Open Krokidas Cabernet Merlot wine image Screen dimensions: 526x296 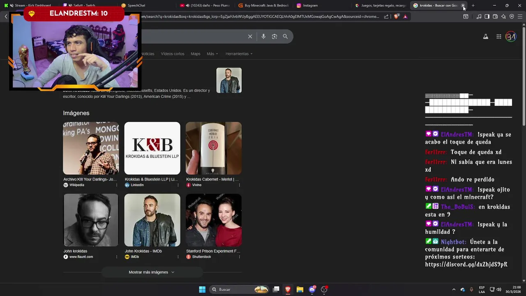(x=214, y=148)
